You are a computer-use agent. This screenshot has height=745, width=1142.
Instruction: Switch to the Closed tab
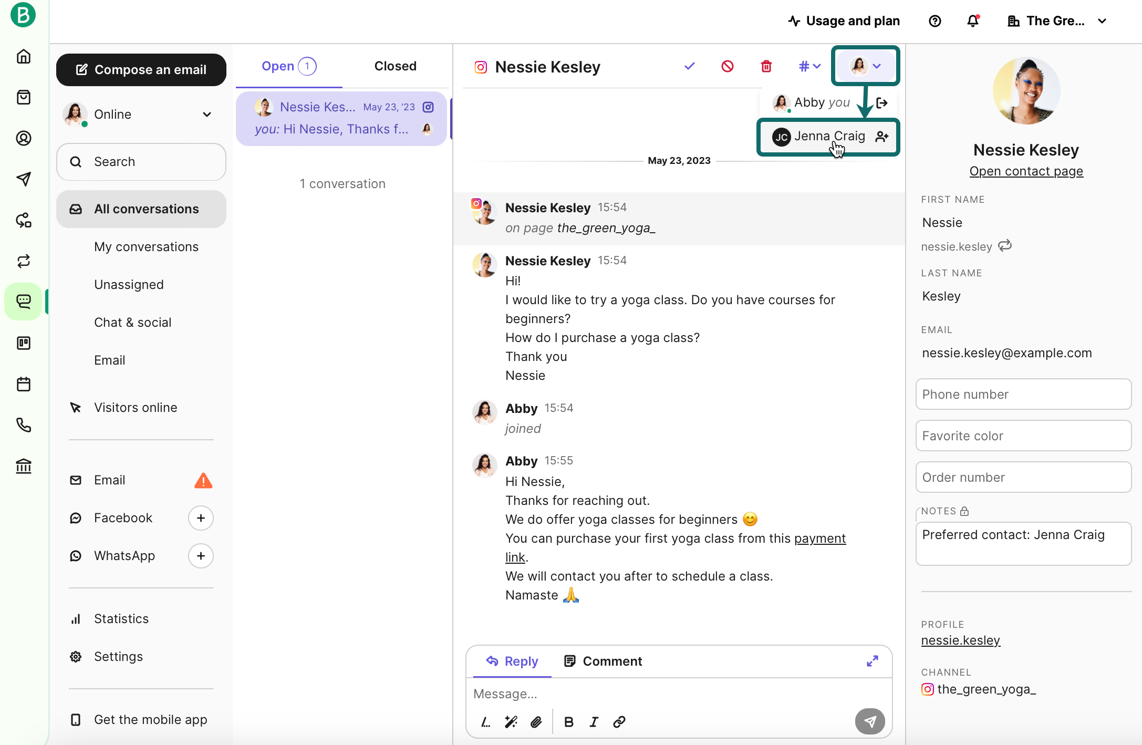pos(395,66)
